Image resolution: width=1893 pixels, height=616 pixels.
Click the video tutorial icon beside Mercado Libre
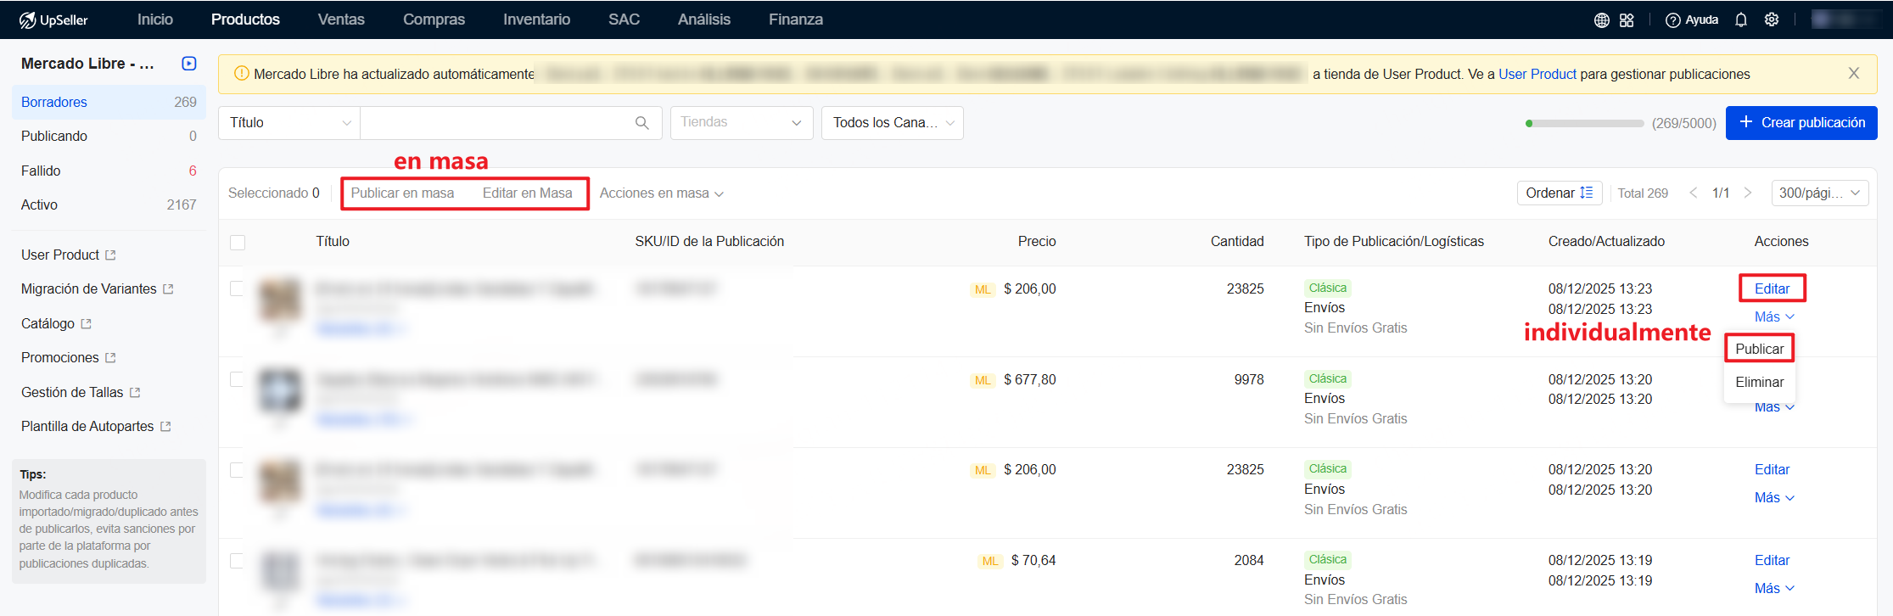point(189,64)
